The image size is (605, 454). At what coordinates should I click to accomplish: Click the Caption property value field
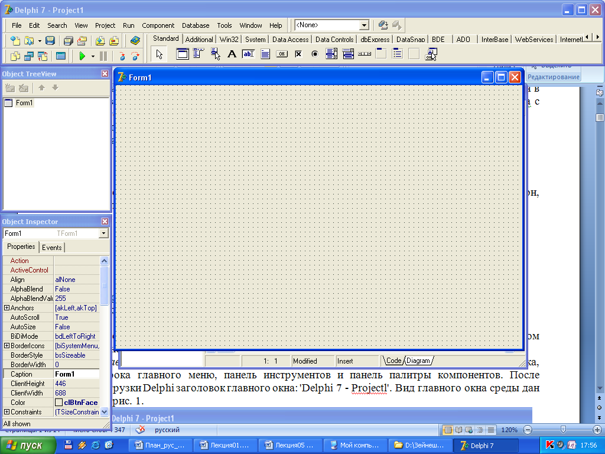77,374
